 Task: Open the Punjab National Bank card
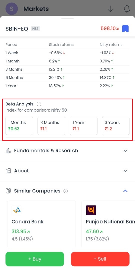click(108, 224)
